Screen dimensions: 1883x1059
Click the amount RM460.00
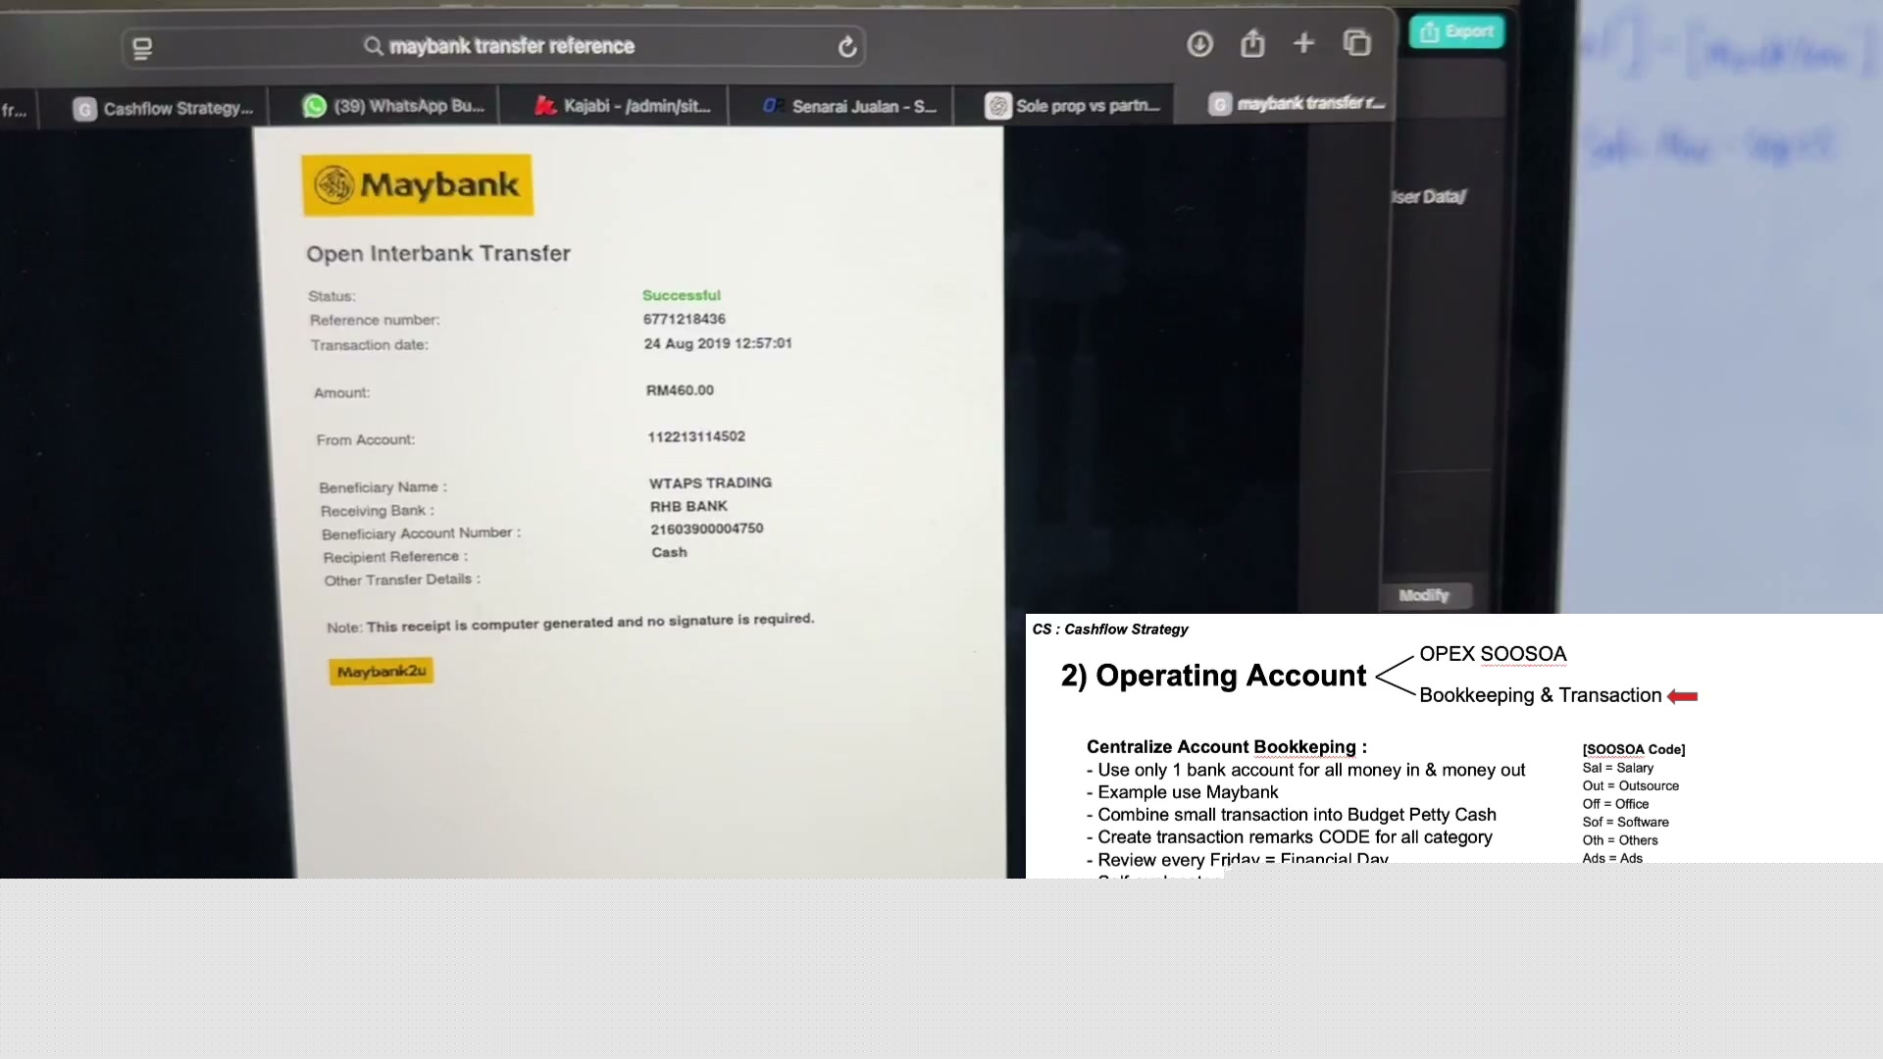tap(680, 390)
